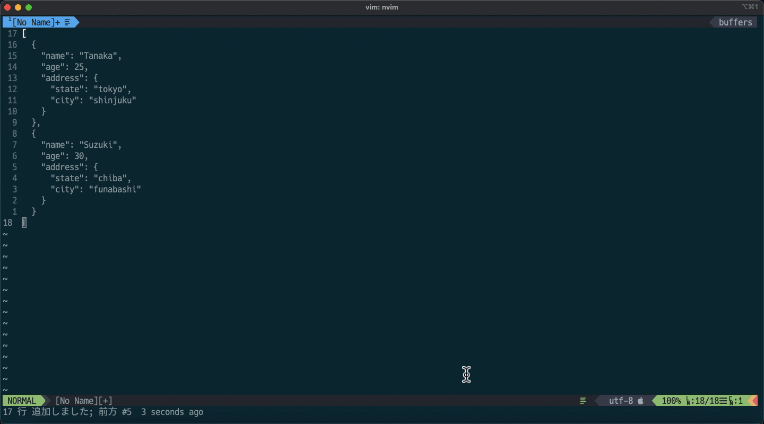Select the buffers label in the top right
This screenshot has width=764, height=424.
tap(735, 22)
